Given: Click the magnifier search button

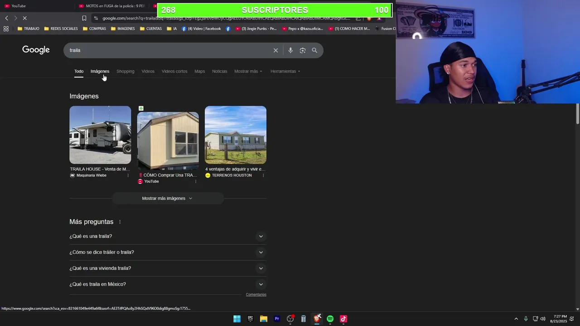Looking at the screenshot, I should [314, 50].
